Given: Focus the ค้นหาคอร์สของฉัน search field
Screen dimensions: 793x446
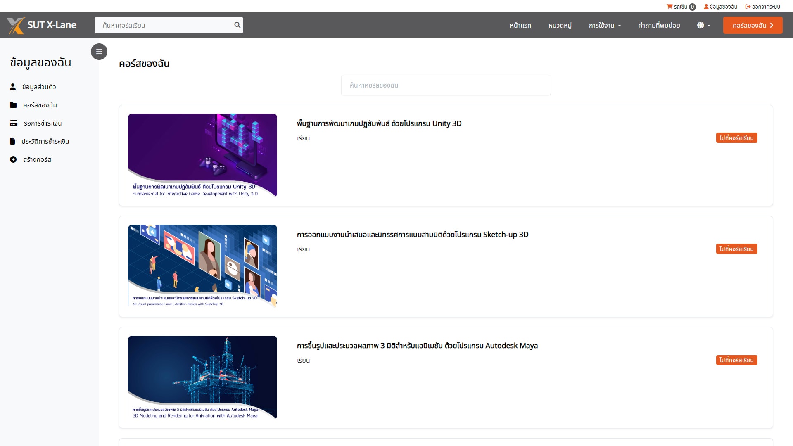Looking at the screenshot, I should click(x=446, y=85).
